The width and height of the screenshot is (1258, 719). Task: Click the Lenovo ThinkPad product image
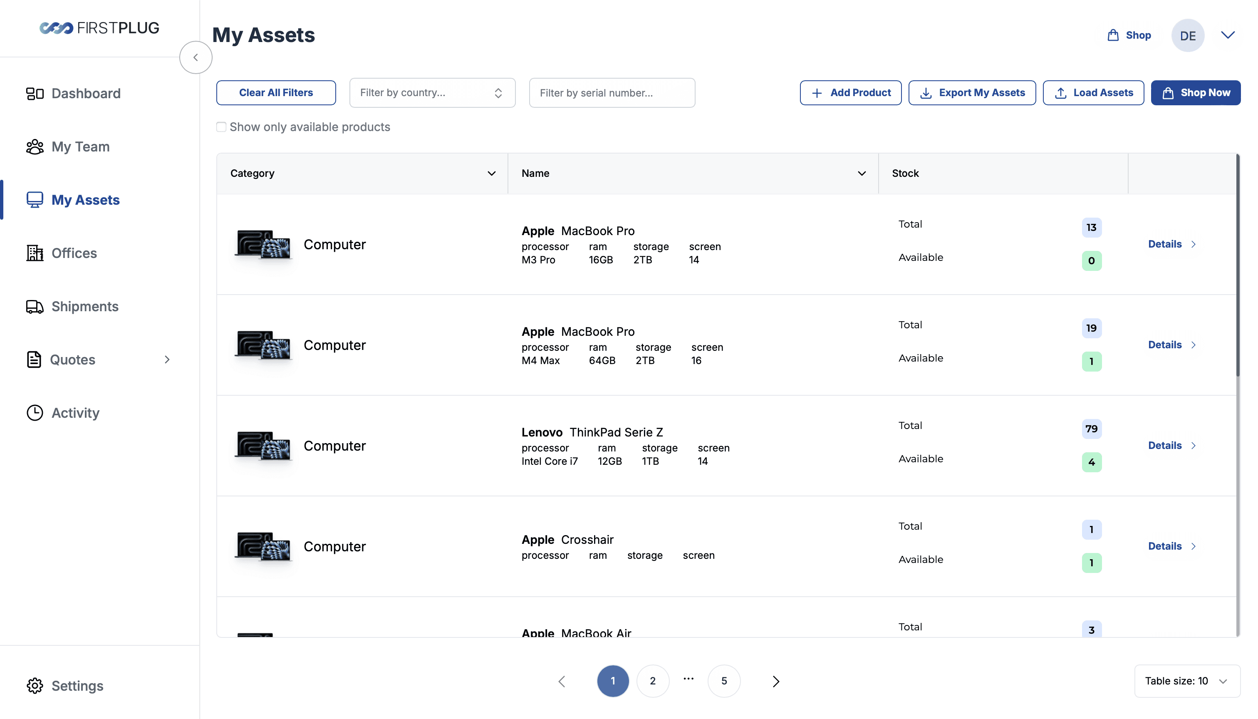click(x=263, y=446)
